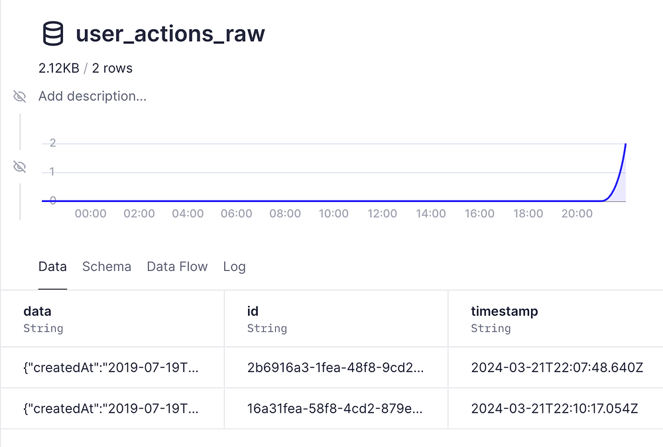Click the data column header
This screenshot has width=663, height=447.
[x=37, y=311]
